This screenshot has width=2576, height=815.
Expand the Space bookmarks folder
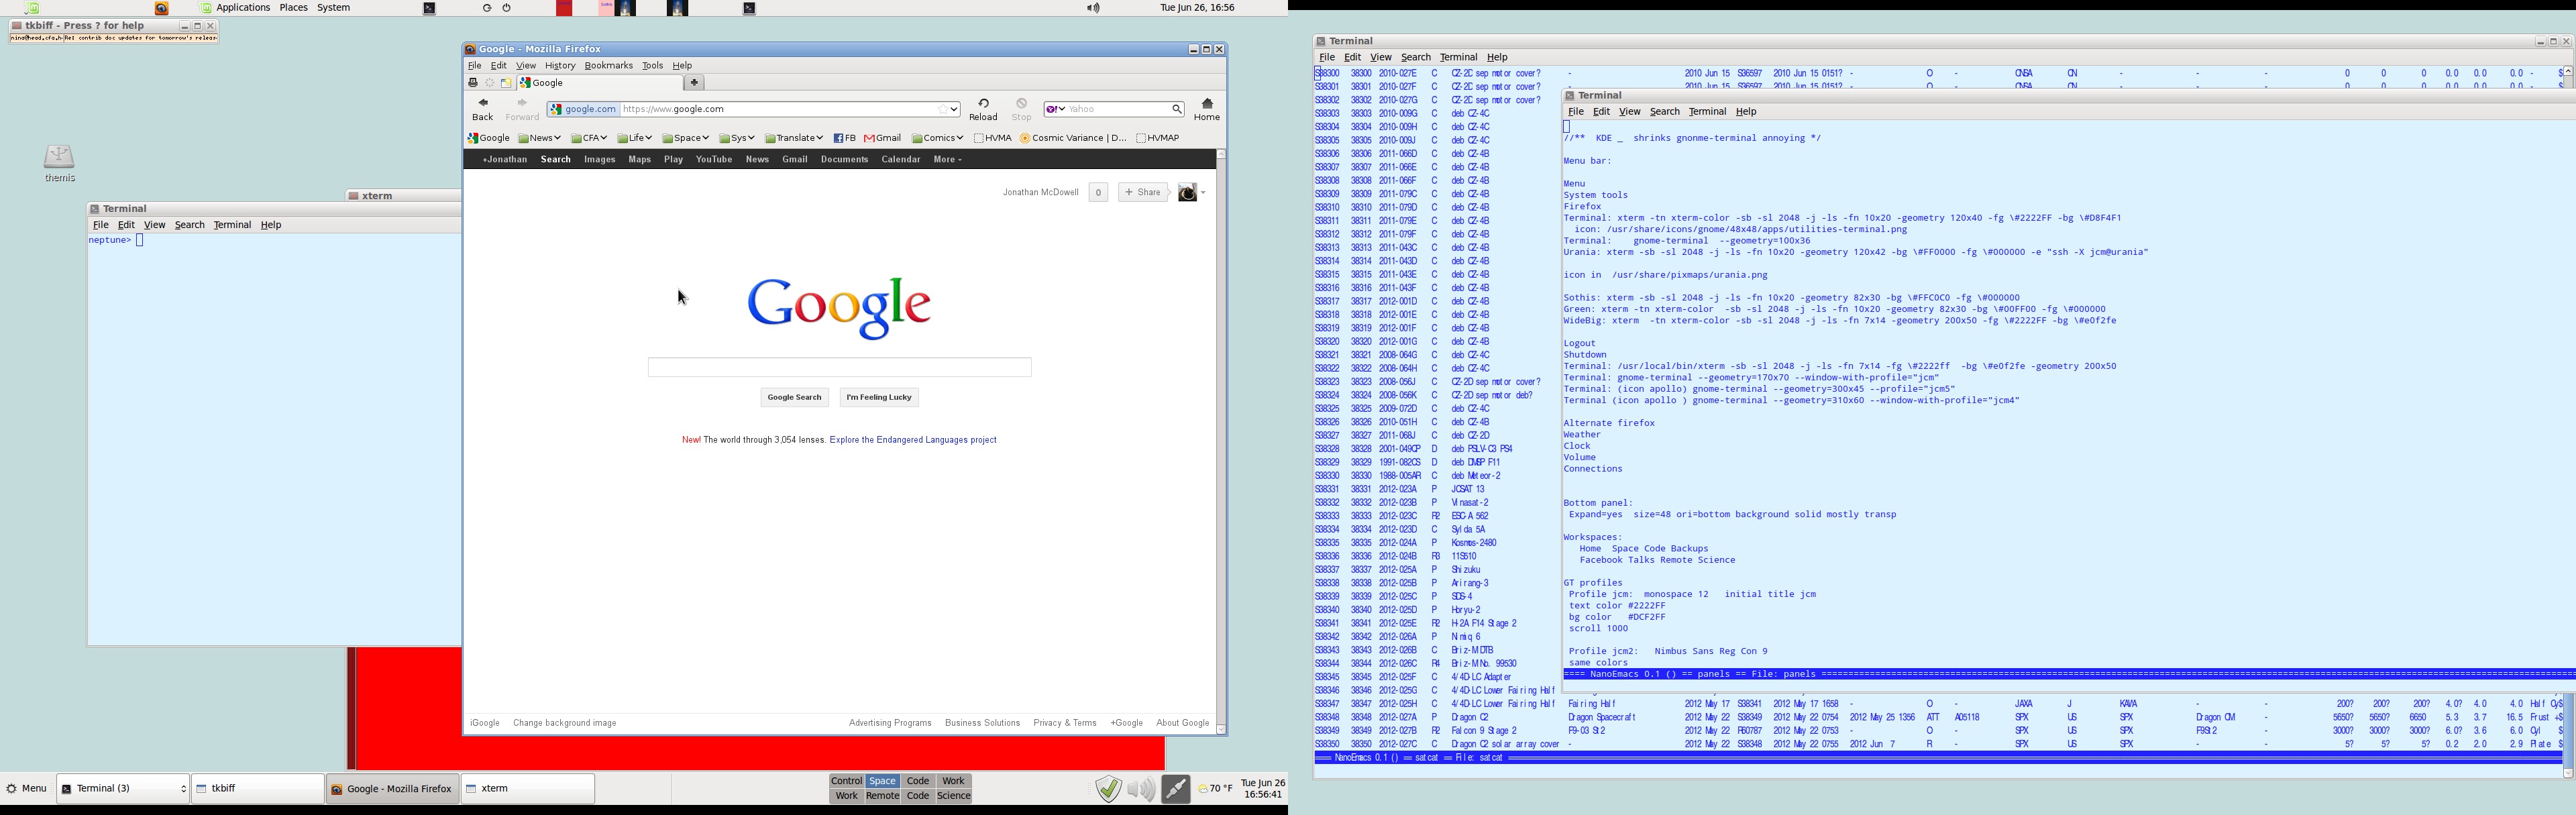(x=686, y=139)
